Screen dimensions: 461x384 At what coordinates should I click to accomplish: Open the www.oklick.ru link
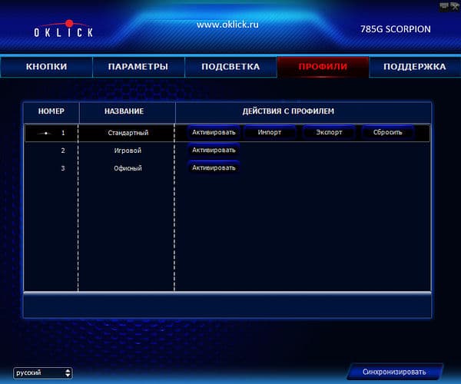point(227,25)
